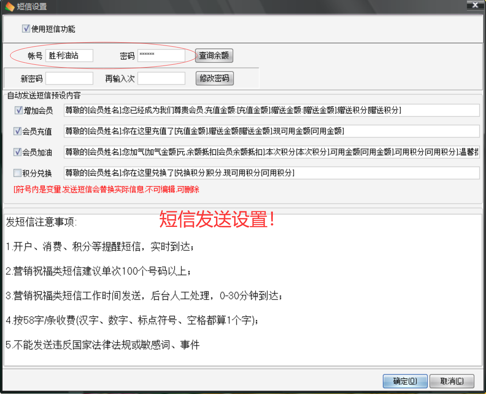
Task: Click note 1 about 实时到达
Action: pos(100,247)
